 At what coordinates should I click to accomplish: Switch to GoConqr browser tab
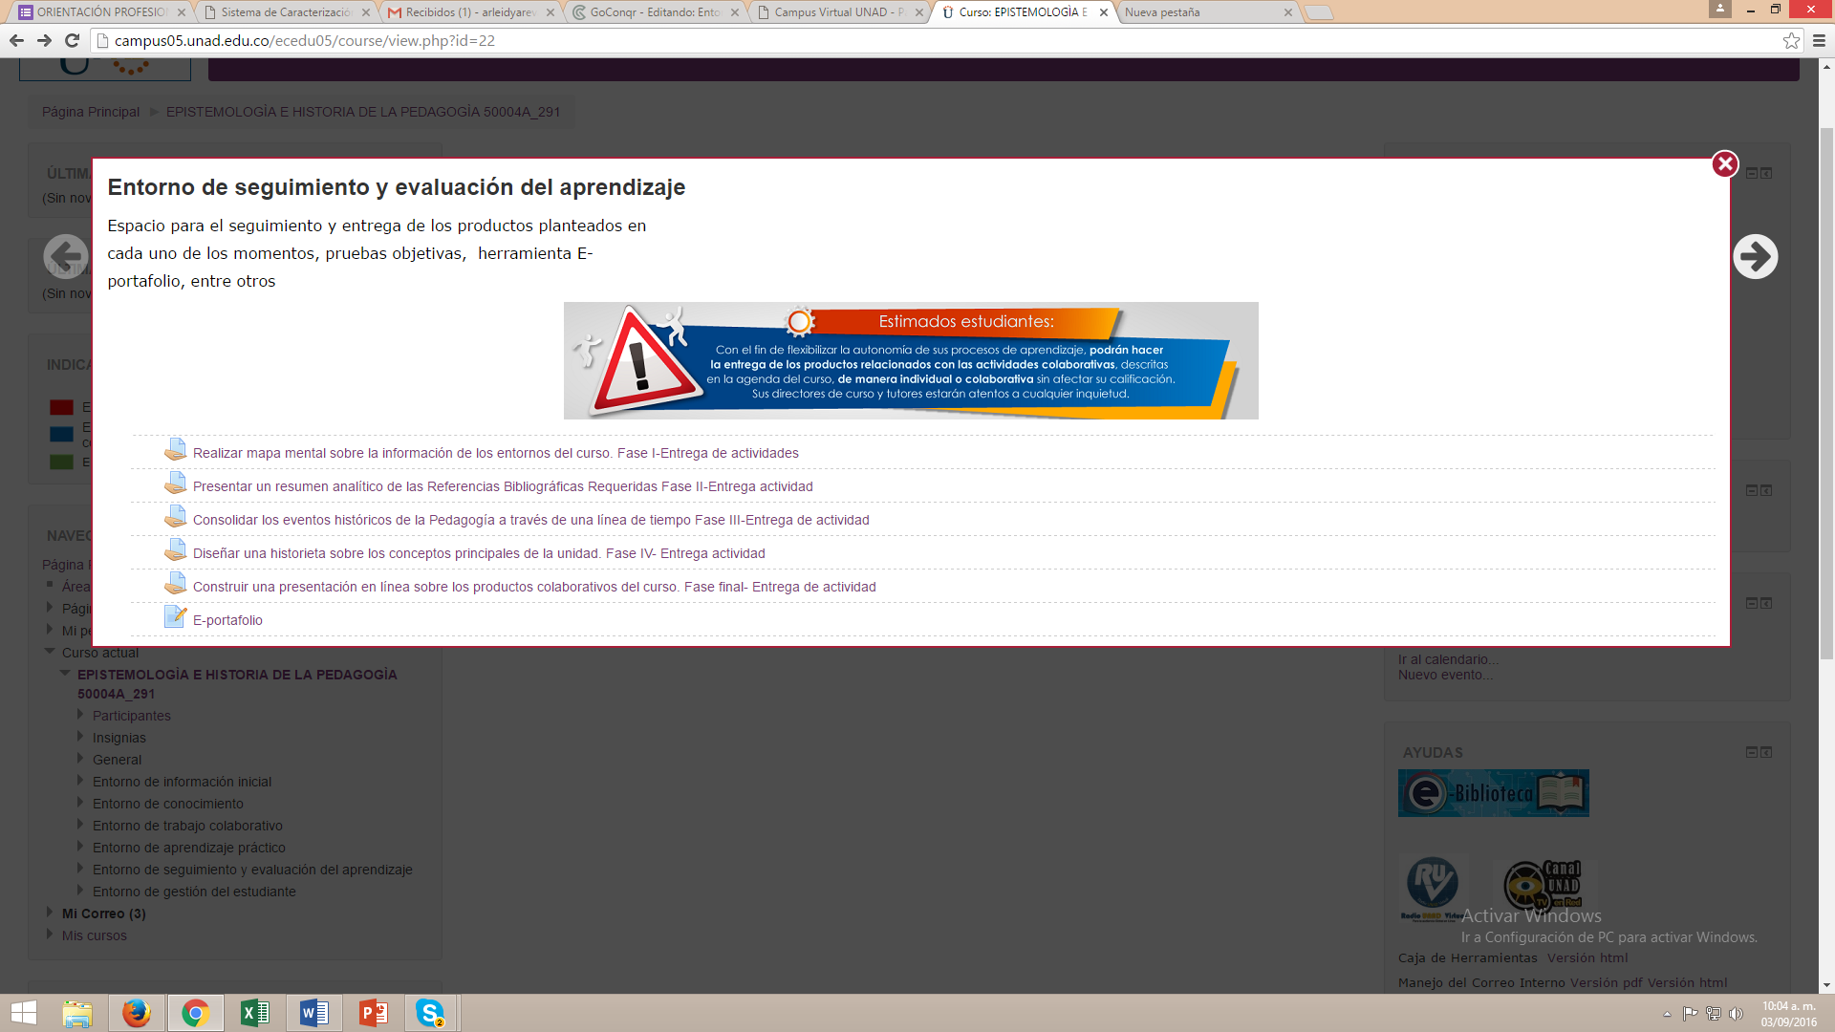654,12
